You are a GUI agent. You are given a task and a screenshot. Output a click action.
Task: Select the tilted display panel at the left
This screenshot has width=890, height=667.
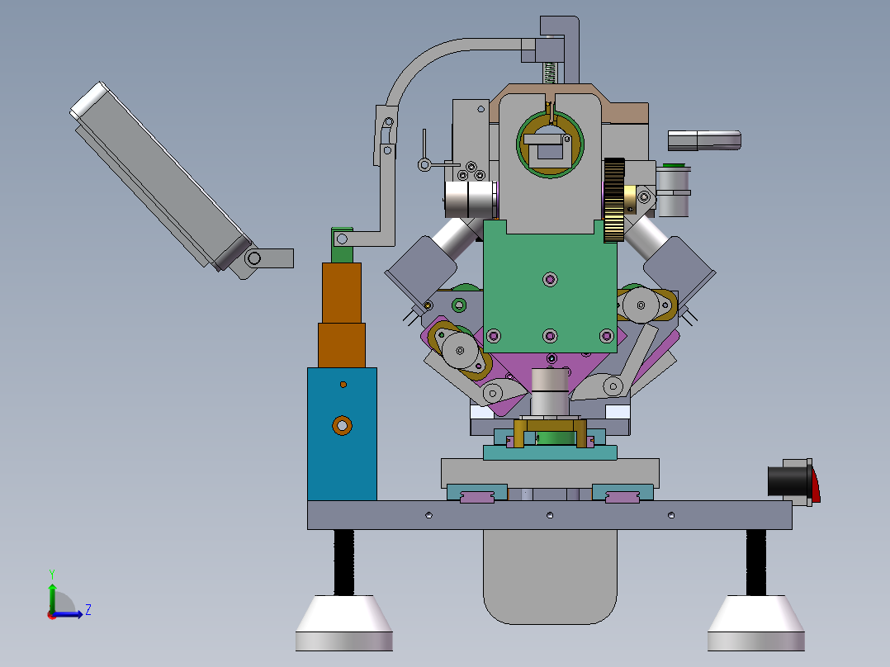tap(160, 177)
